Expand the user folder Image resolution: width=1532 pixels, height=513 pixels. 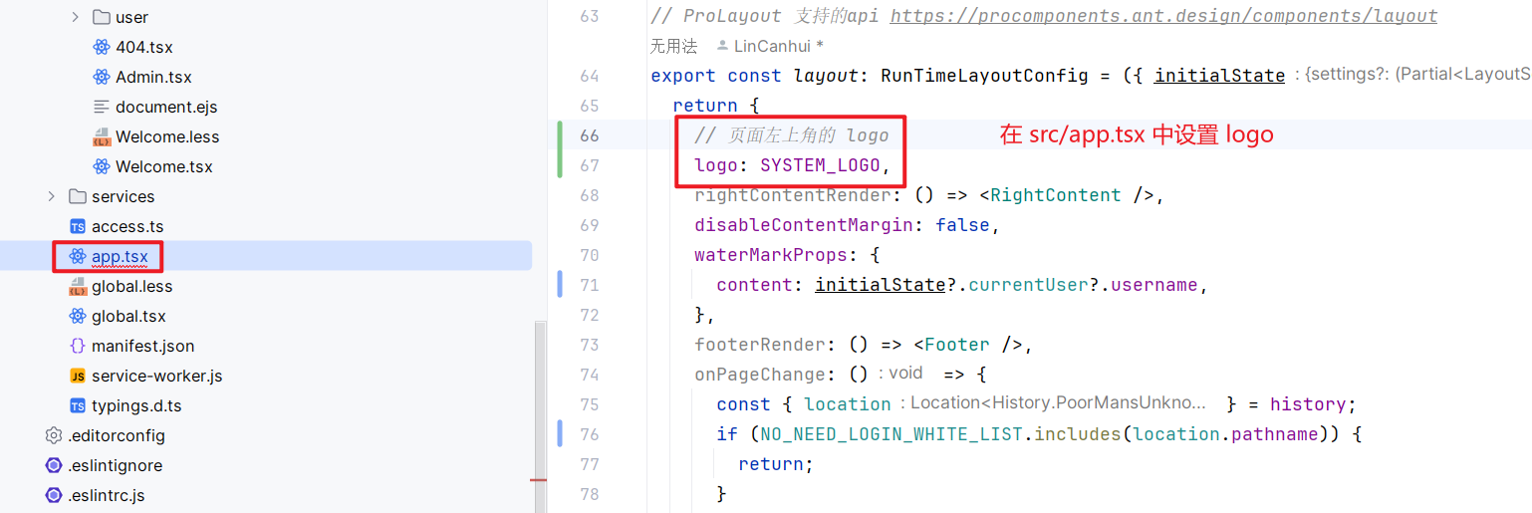(x=76, y=17)
